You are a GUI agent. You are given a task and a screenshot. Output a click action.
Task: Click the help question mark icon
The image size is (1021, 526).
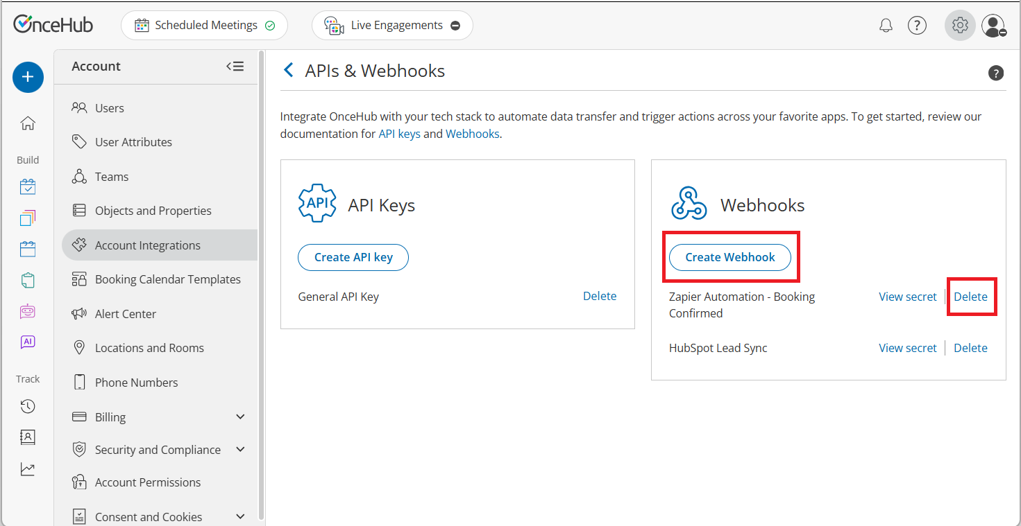917,25
